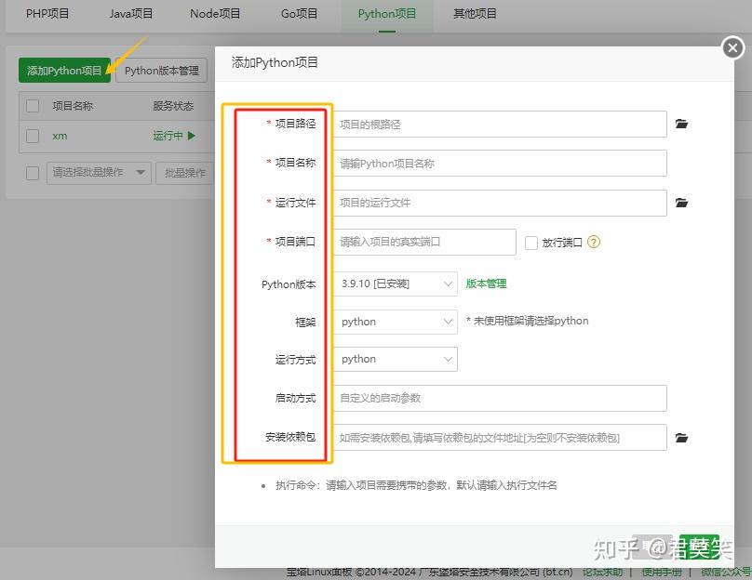Open the 版本管理 link
Viewport: 752px width, 580px height.
click(487, 284)
